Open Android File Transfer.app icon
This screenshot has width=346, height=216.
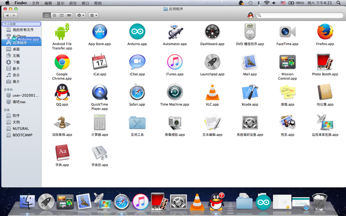[x=62, y=32]
